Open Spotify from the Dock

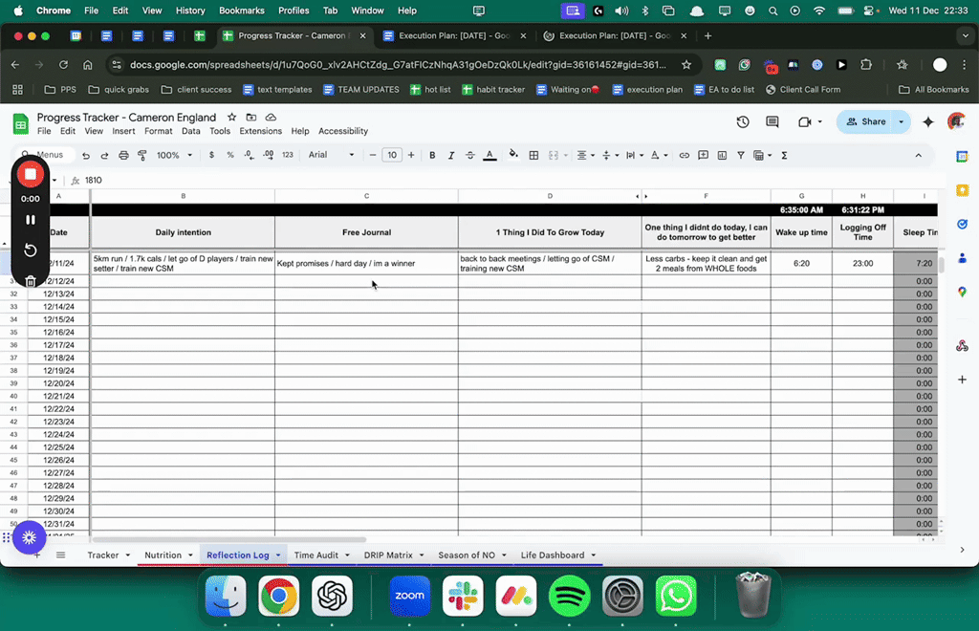pyautogui.click(x=570, y=596)
